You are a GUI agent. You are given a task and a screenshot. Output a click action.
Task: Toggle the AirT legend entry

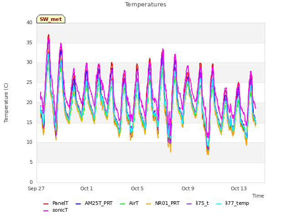(130, 203)
